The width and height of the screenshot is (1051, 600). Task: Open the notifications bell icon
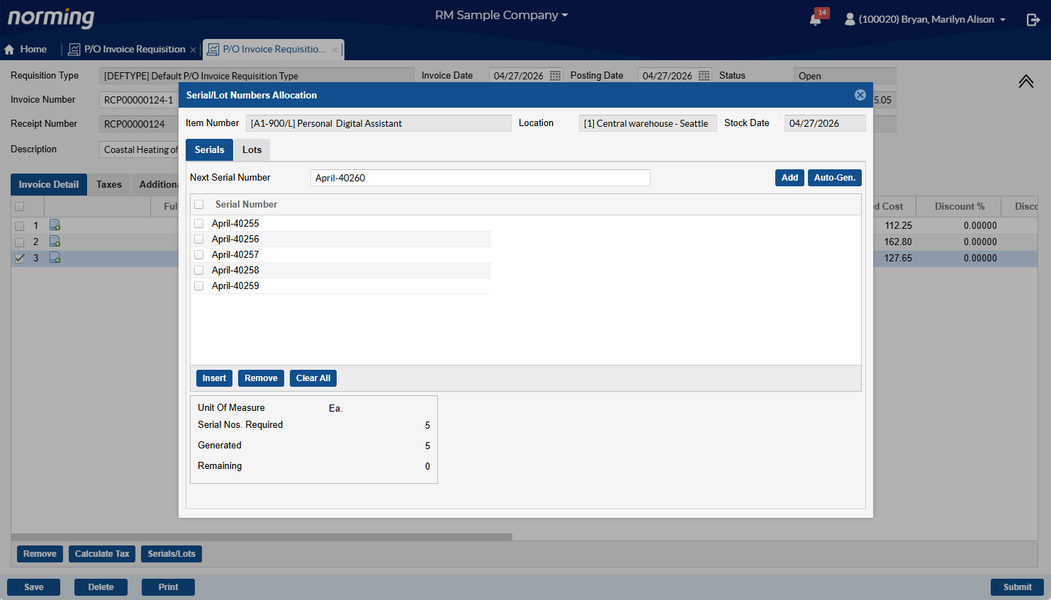click(x=816, y=19)
